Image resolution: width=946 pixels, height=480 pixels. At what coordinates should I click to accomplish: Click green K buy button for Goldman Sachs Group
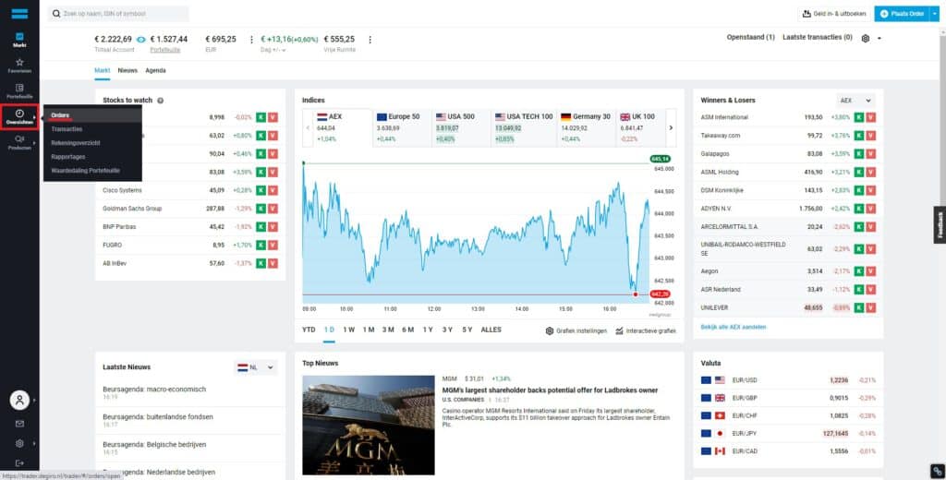coord(261,209)
